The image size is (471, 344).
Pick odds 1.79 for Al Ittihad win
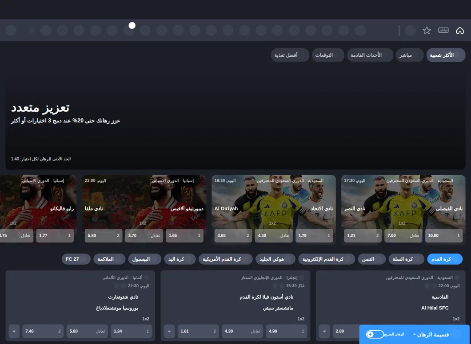[x=314, y=236]
